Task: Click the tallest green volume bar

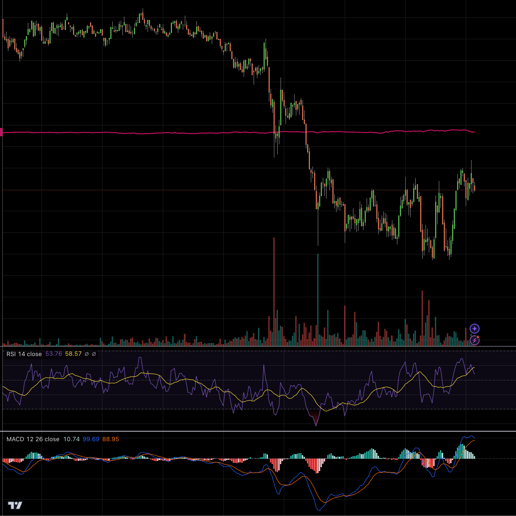Action: click(318, 299)
